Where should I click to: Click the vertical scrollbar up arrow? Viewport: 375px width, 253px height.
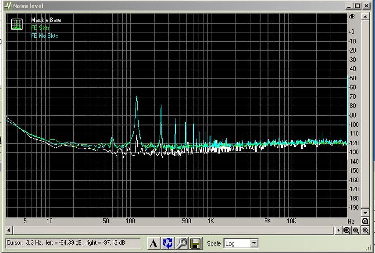point(365,17)
